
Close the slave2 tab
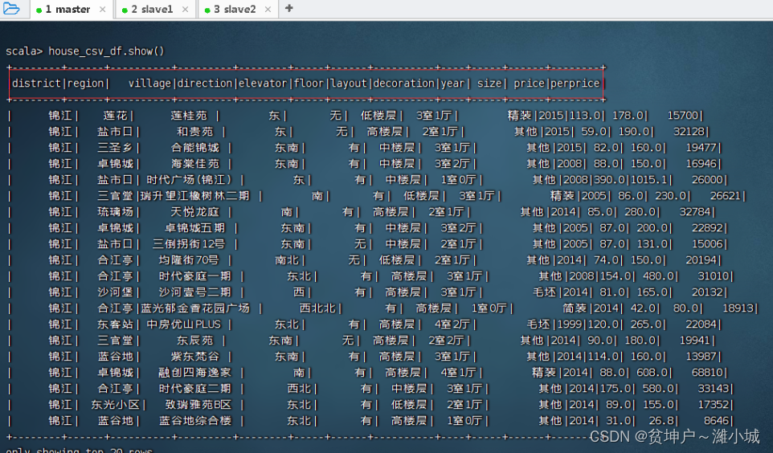pyautogui.click(x=268, y=10)
